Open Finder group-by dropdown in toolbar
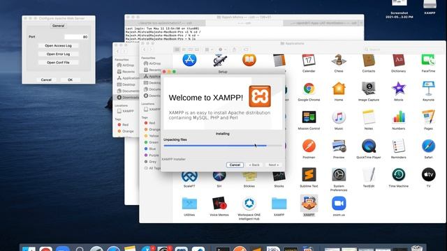Viewport: 447px width, 251px height. click(209, 50)
